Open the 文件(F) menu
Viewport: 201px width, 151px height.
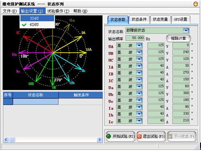click(10, 11)
